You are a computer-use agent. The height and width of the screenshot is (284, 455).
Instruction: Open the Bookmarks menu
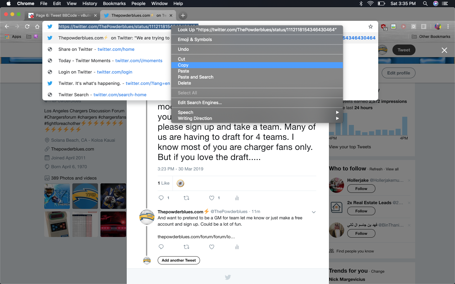(114, 3)
